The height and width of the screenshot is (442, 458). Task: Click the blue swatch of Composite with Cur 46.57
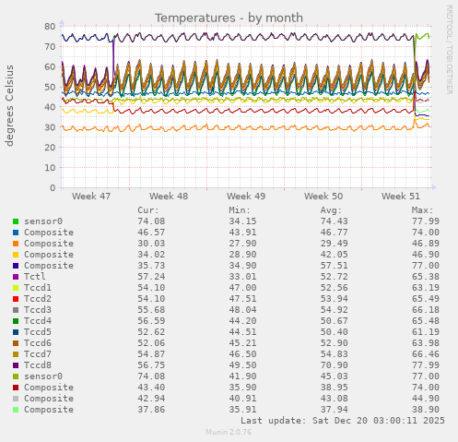click(16, 233)
